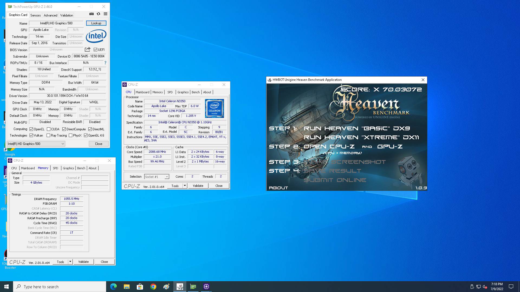Click the GPU-Z refresh icon
Image resolution: width=520 pixels, height=292 pixels.
tap(99, 14)
